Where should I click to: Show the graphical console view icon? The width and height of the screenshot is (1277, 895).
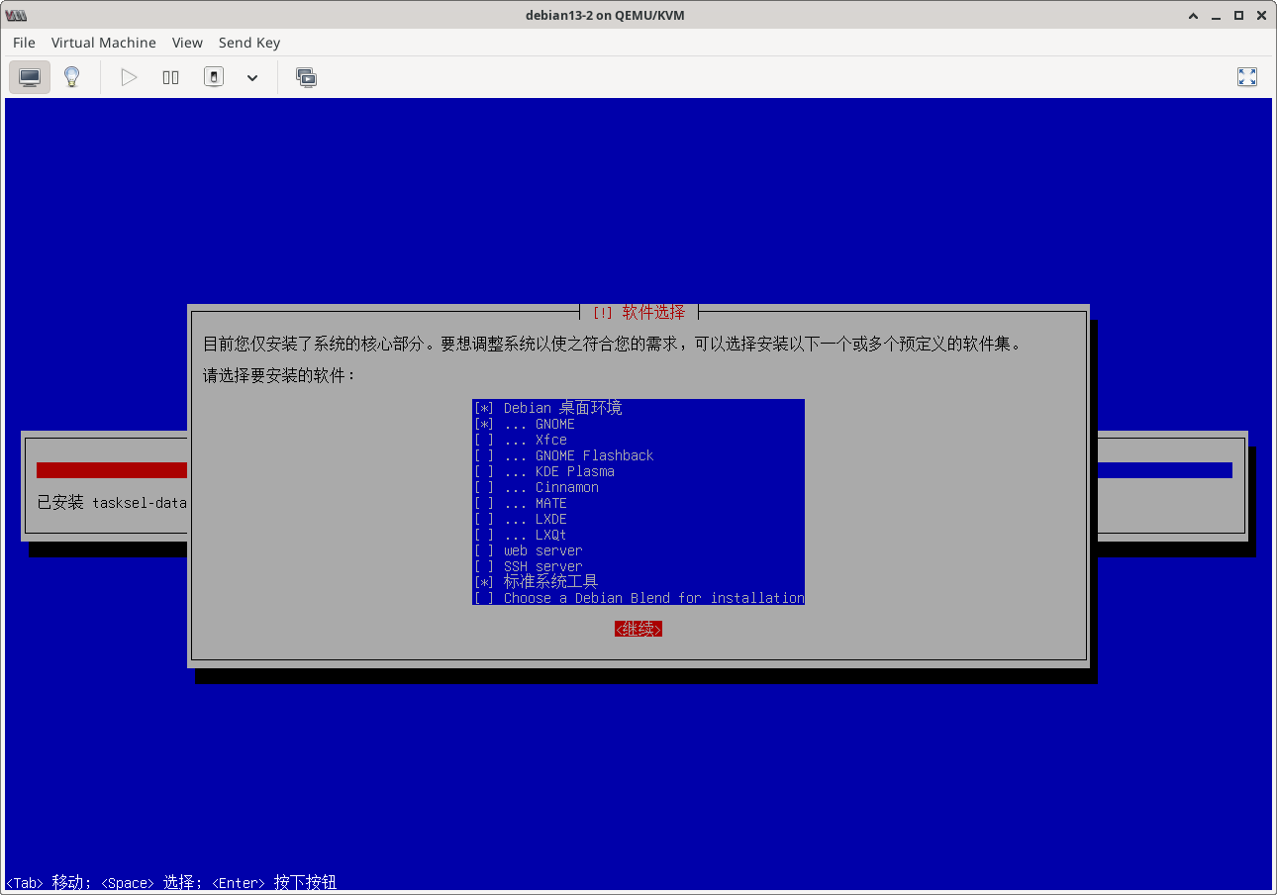pyautogui.click(x=30, y=77)
